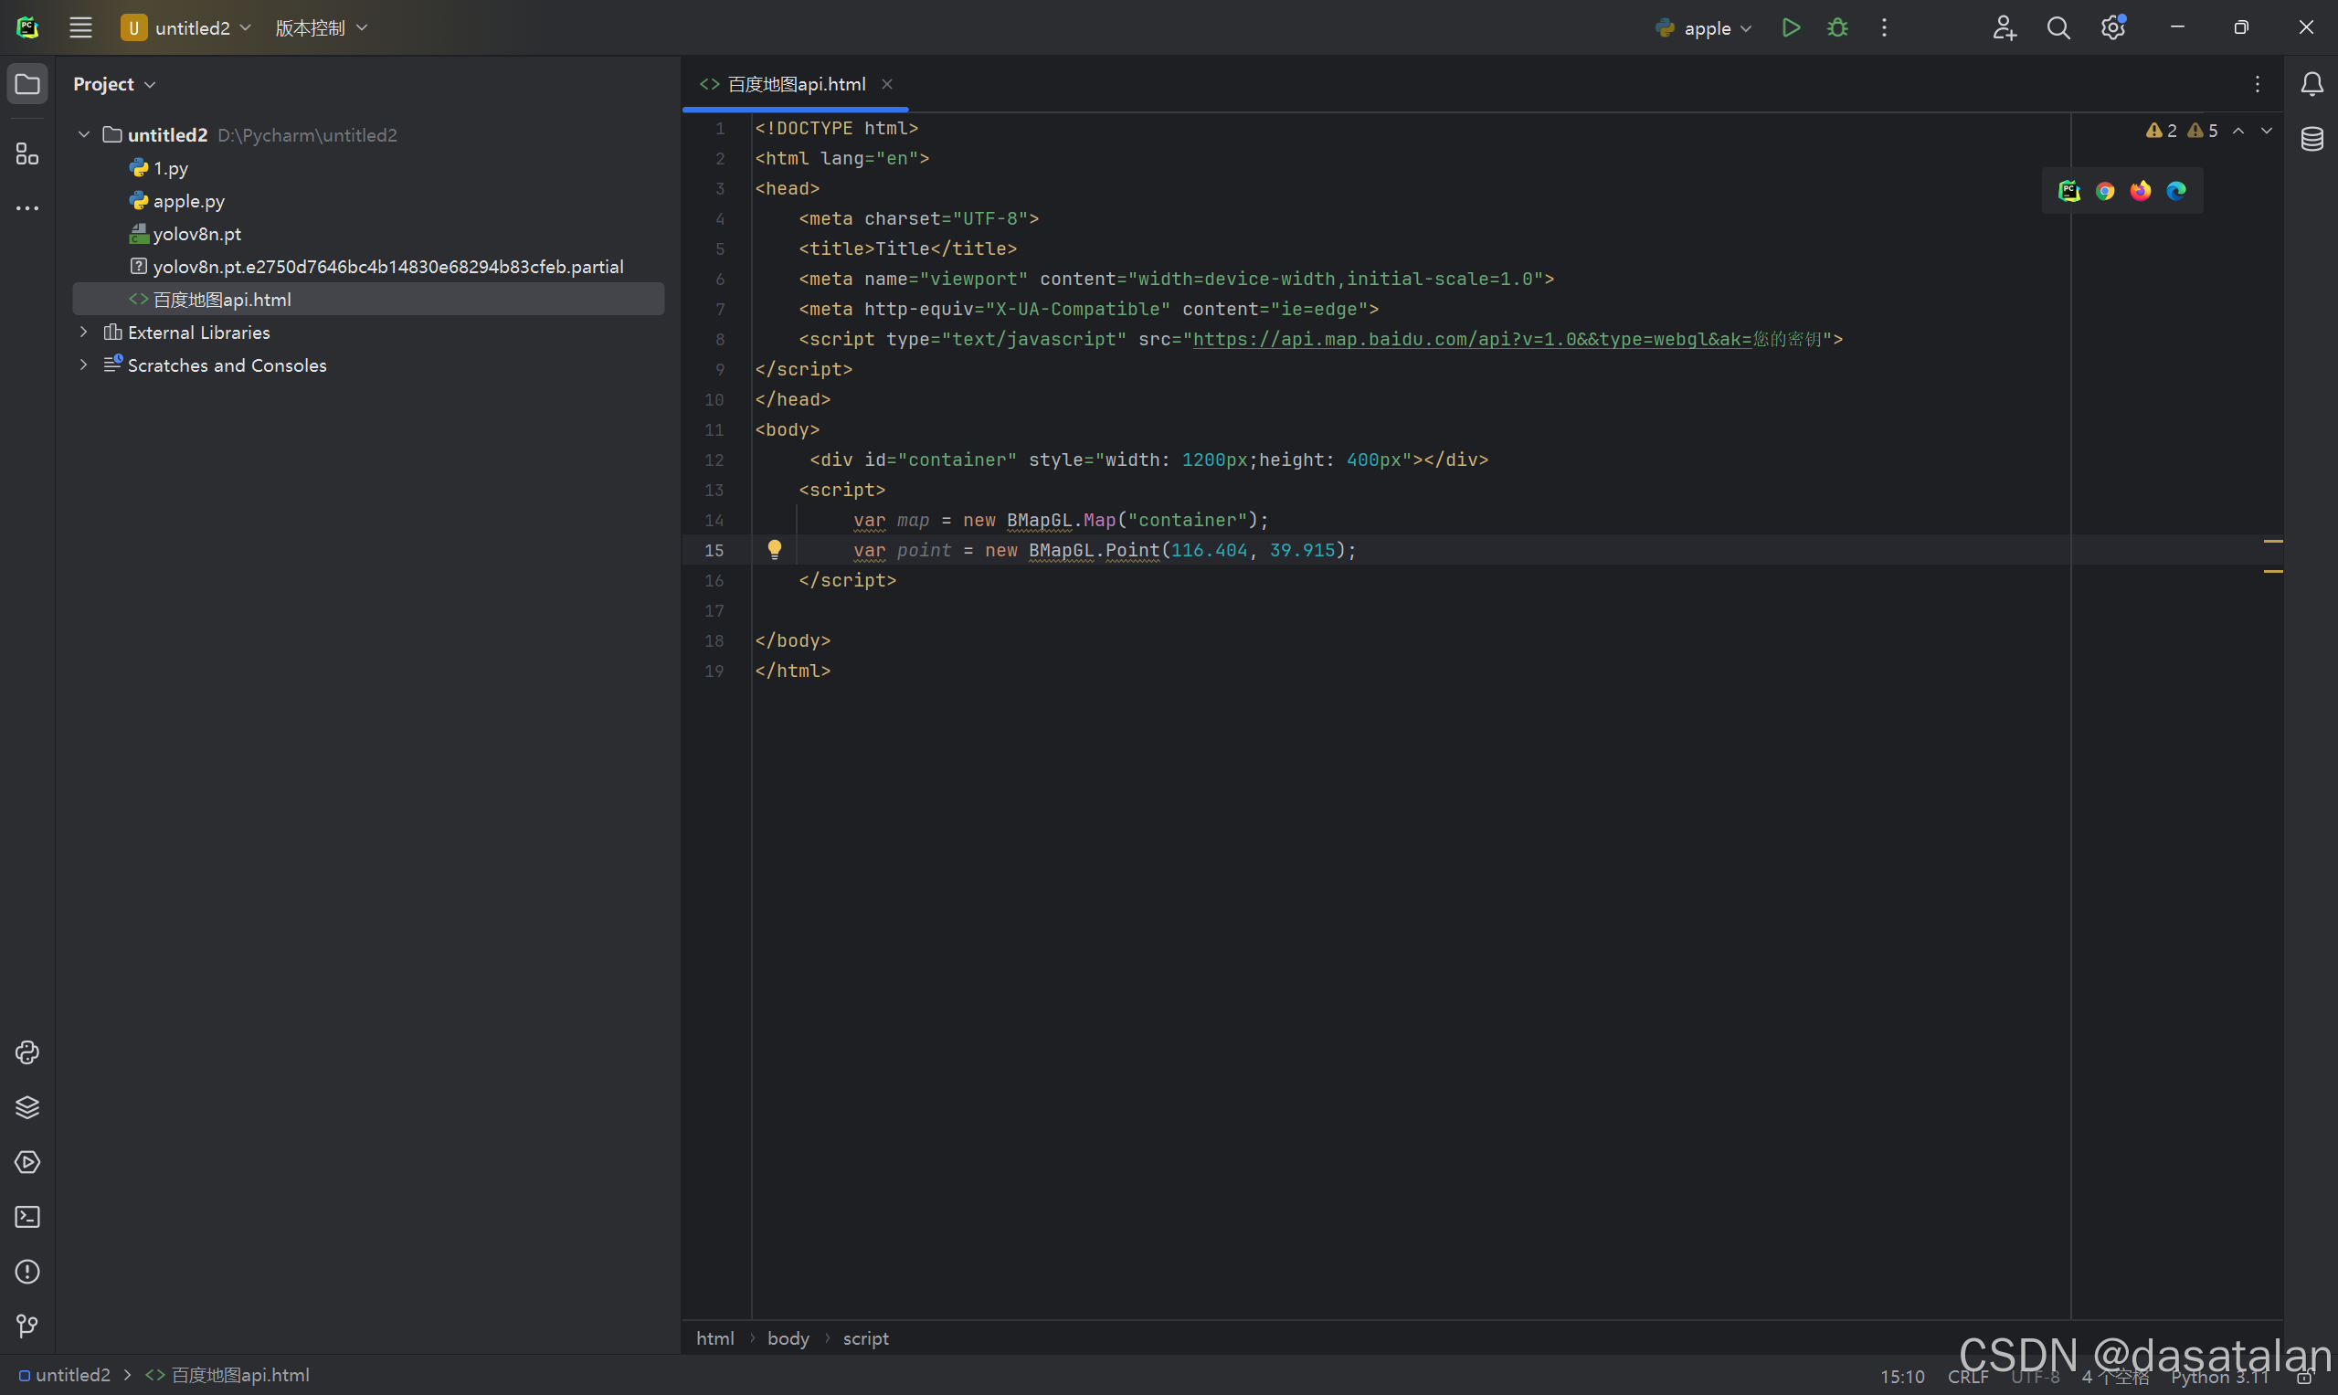Toggle the Structure tool window
This screenshot has width=2338, height=1395.
[x=27, y=153]
